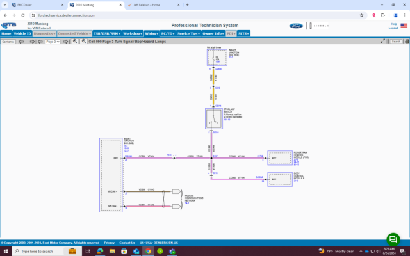Click the leftmost back arrow beside Contents

coord(21,42)
